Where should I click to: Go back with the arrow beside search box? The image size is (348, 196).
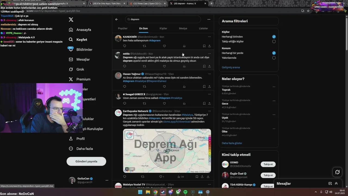(x=117, y=19)
